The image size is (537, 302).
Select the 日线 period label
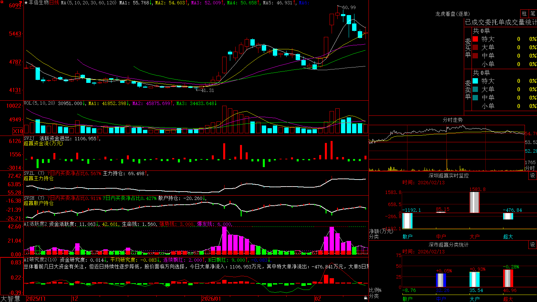(54, 3)
